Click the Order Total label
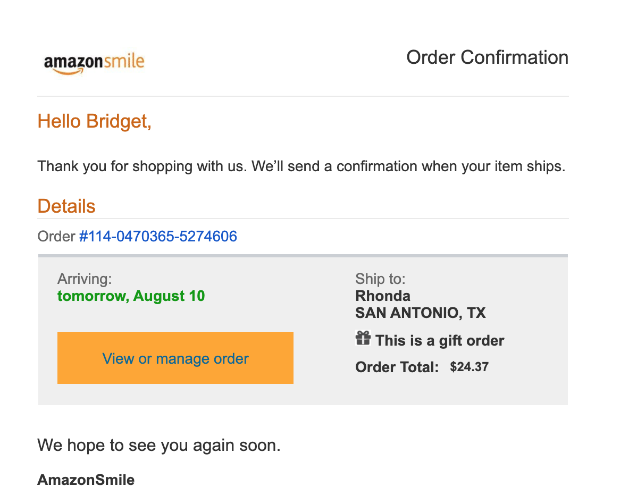The image size is (637, 503). [397, 367]
